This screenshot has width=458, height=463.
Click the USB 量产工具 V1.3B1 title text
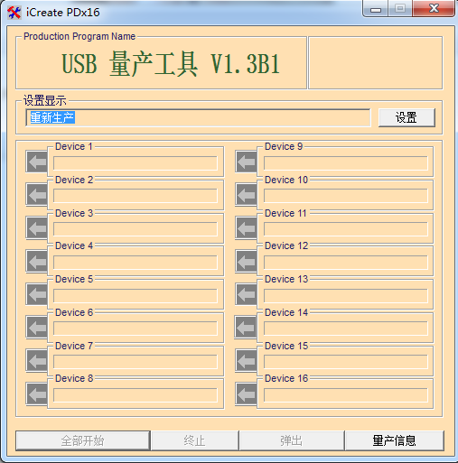(171, 64)
